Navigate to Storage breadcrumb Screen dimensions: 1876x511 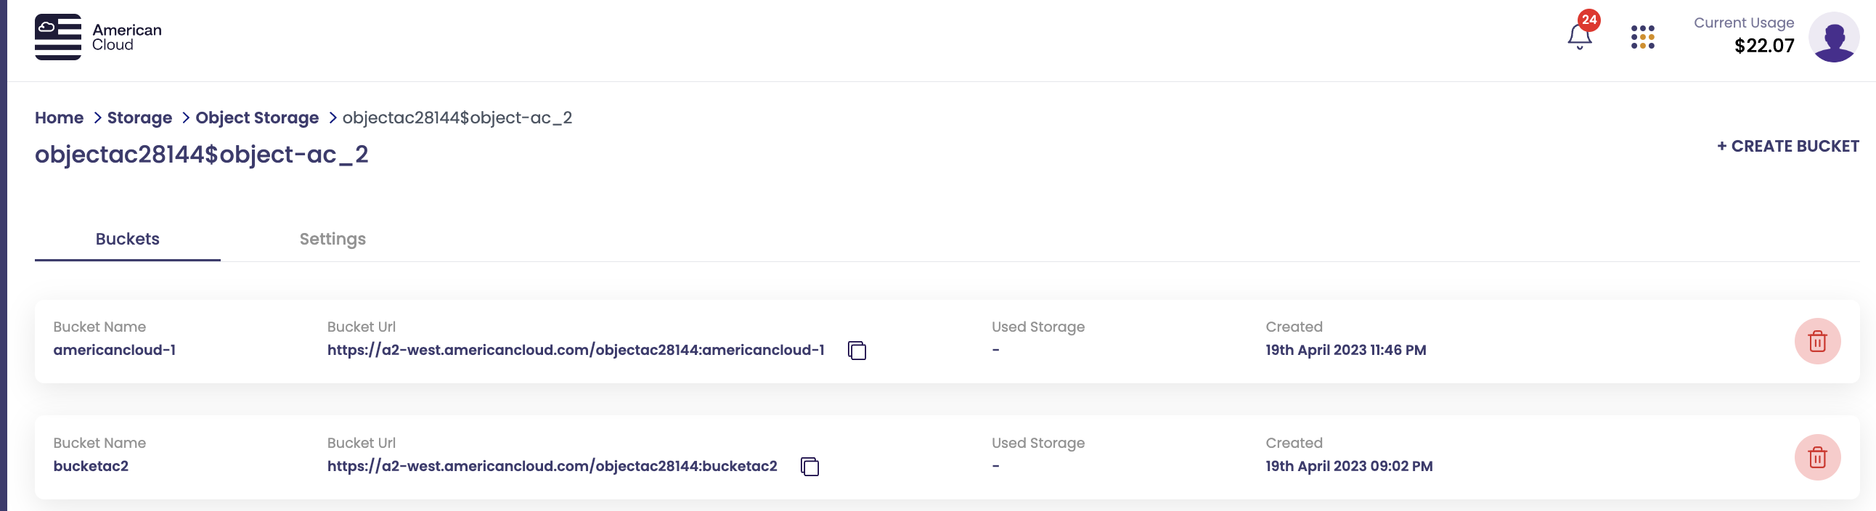coord(139,118)
